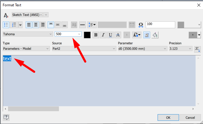
Task: Open the Tahoma font dropdown
Action: click(x=28, y=34)
